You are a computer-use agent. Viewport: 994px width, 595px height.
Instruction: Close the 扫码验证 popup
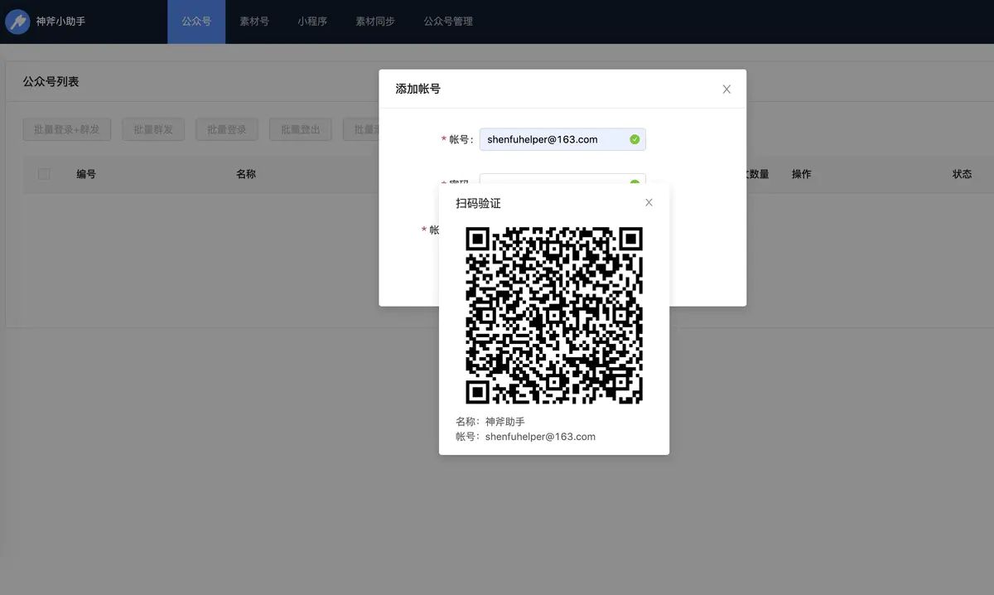pyautogui.click(x=649, y=203)
